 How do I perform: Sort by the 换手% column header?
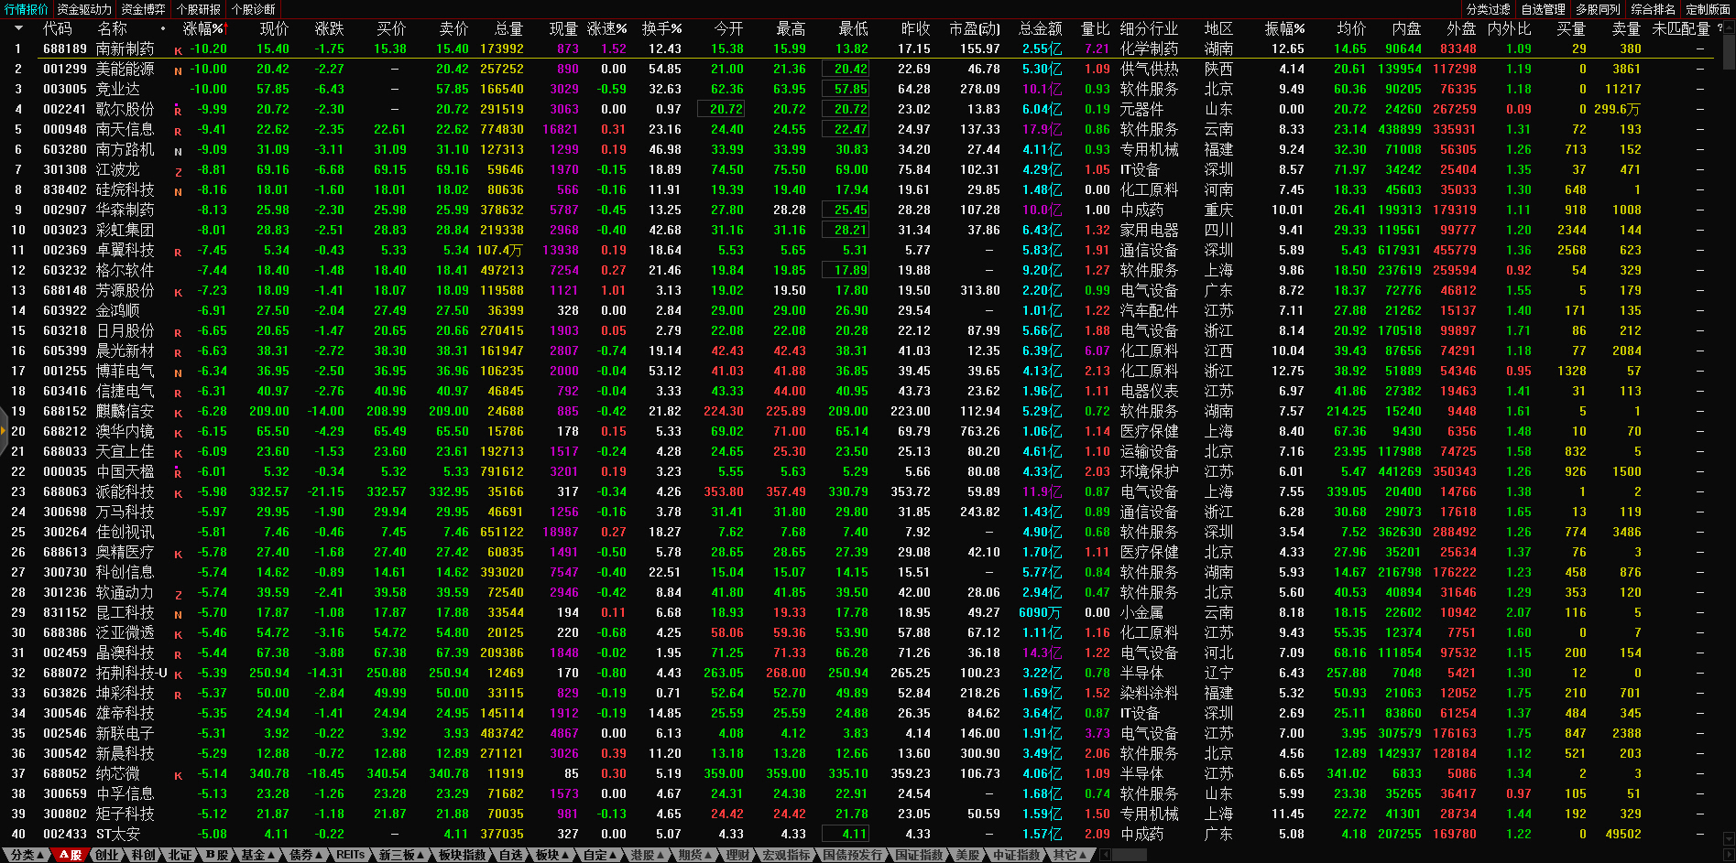(661, 29)
